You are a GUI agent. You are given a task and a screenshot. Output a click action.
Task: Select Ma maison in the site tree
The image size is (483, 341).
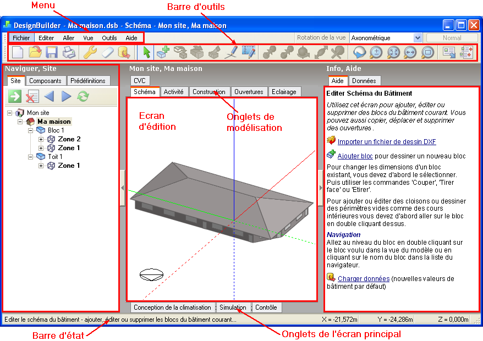[x=53, y=122]
